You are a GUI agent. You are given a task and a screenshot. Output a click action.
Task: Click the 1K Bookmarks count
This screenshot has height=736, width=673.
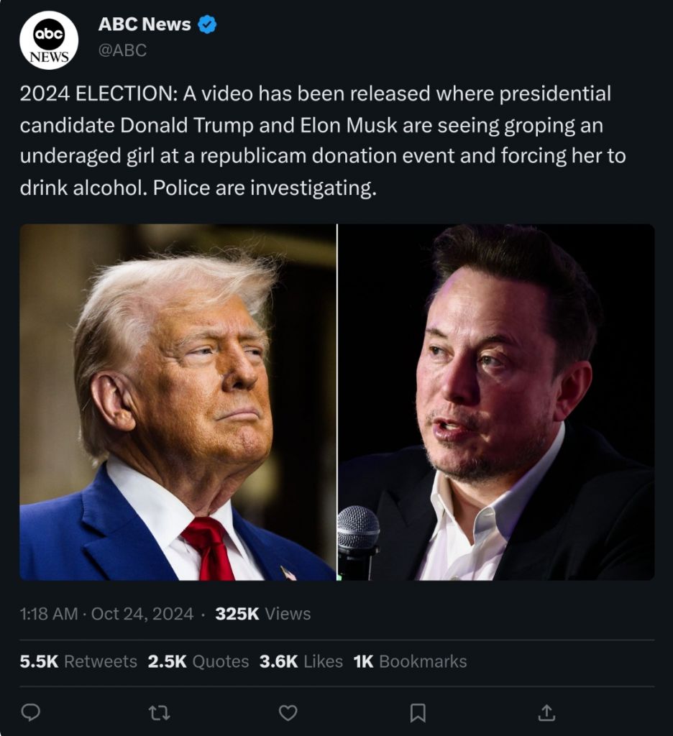[410, 661]
